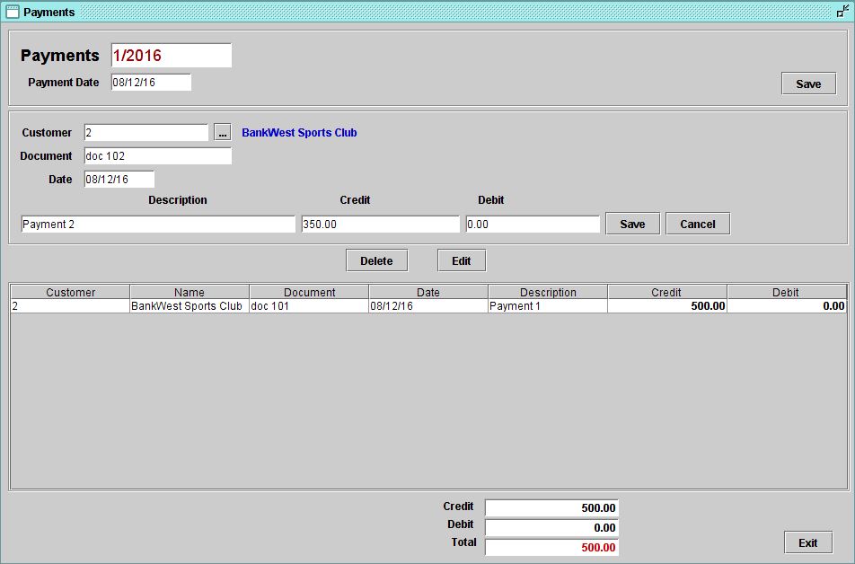Click the resize icon at top right
This screenshot has height=564, width=855.
[842, 12]
